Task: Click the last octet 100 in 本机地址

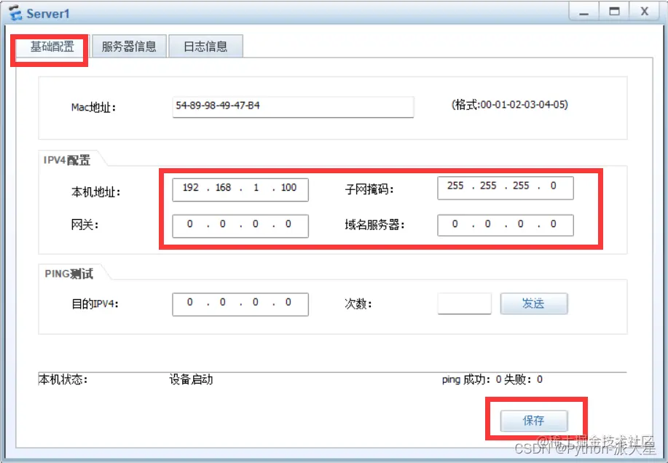Action: [x=288, y=187]
